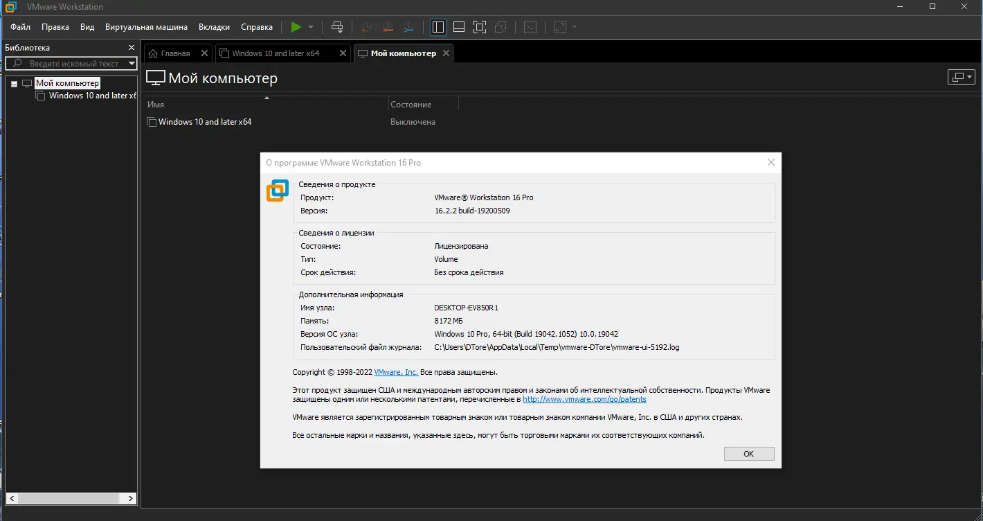Open the vmware.com/go/patents link
The height and width of the screenshot is (521, 983).
coord(584,400)
